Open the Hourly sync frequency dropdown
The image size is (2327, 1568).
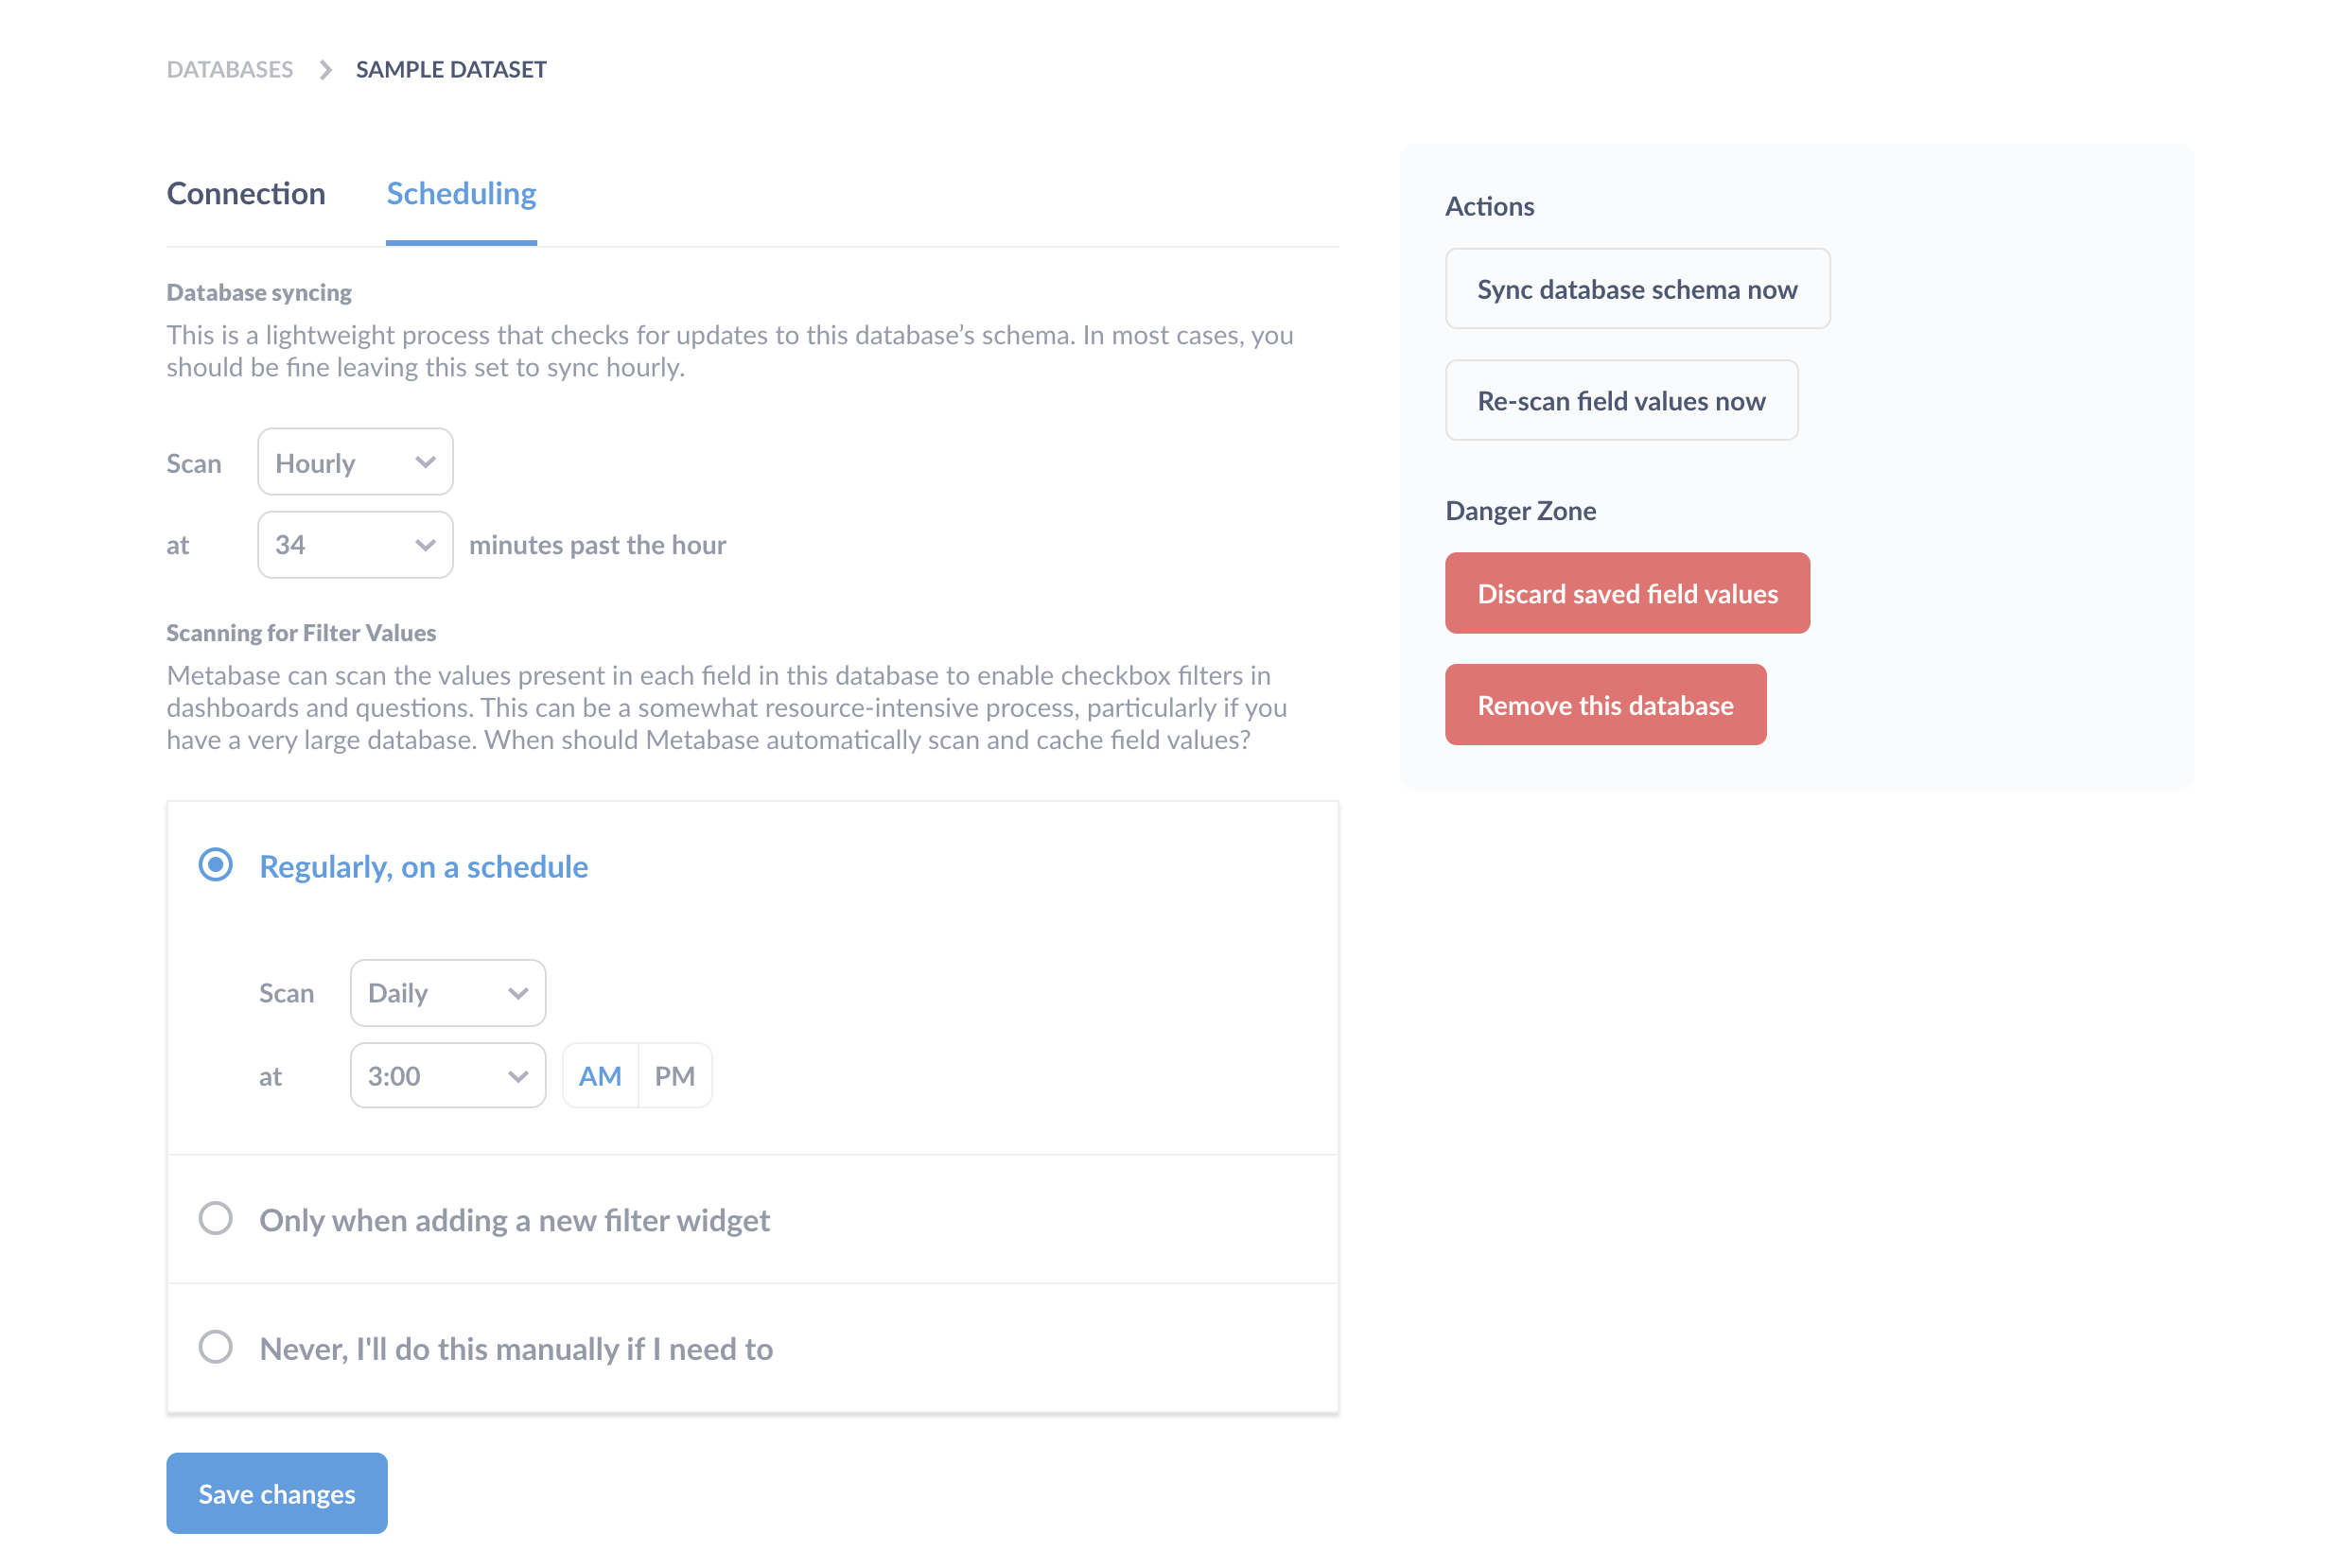pos(355,462)
